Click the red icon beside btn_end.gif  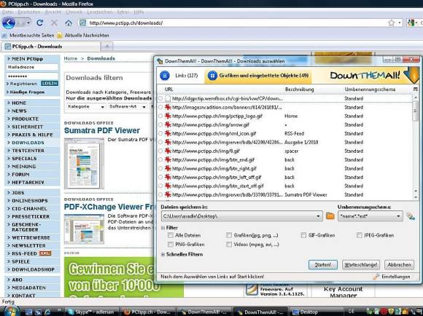tap(168, 159)
